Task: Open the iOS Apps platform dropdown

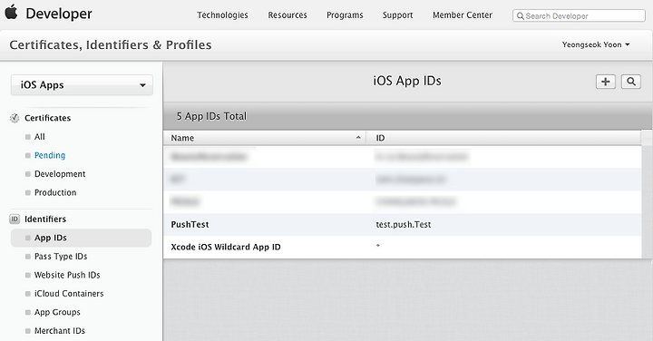Action: 82,85
